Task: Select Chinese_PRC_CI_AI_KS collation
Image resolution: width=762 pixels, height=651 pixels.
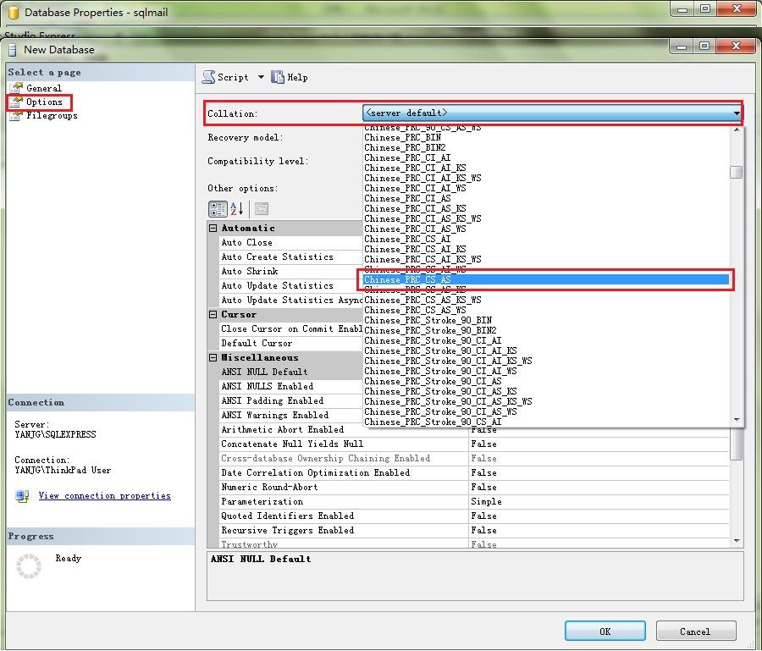Action: (415, 168)
